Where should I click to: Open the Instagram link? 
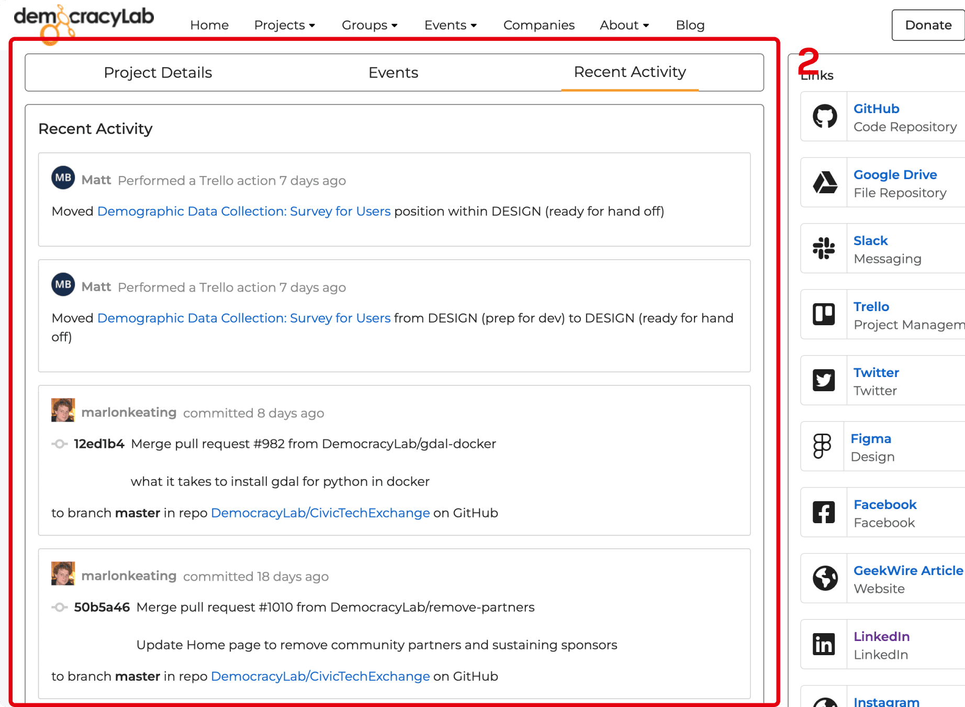coord(887,702)
